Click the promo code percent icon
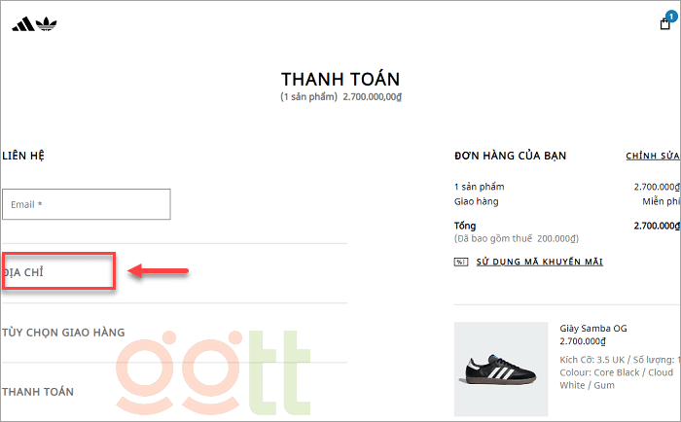Screen dimensions: 681x422 pos(460,262)
